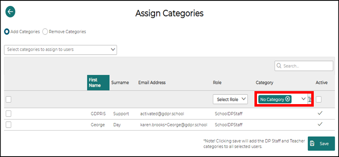Check the box for GDPRiS Support row
The width and height of the screenshot is (339, 157).
click(8, 114)
